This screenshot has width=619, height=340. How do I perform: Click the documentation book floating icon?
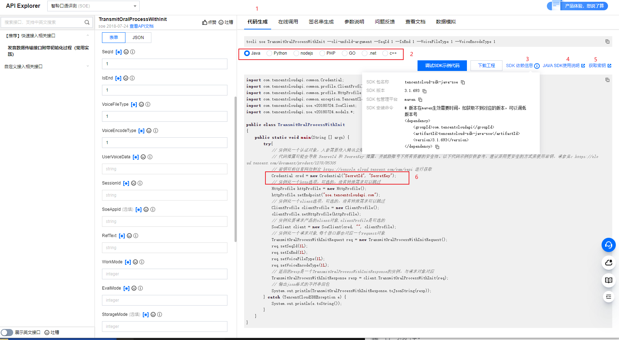609,280
